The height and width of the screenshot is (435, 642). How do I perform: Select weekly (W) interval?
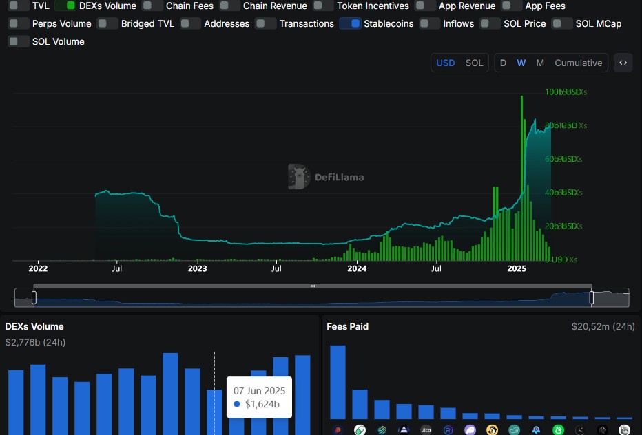point(521,63)
